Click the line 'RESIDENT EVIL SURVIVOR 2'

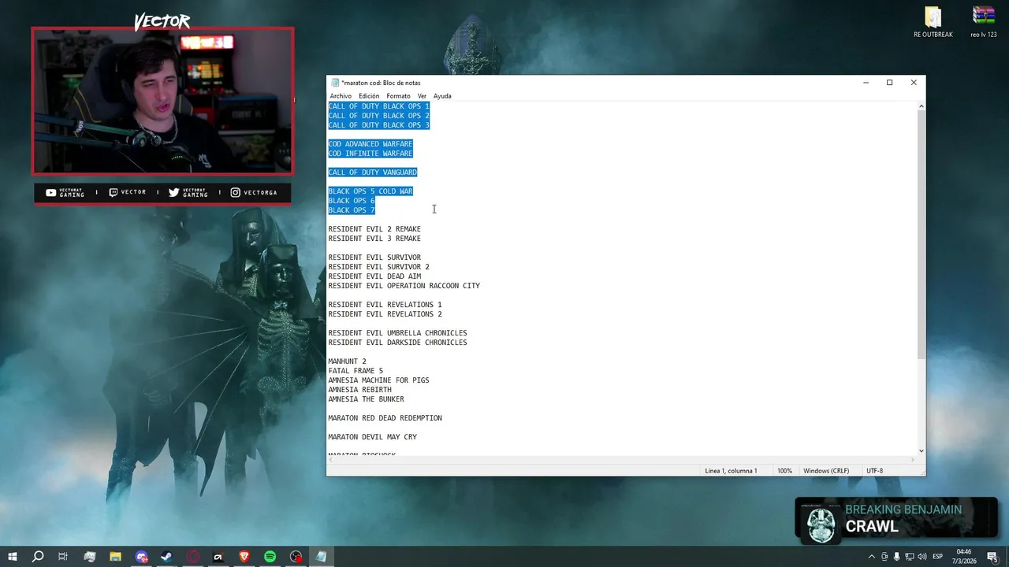click(379, 267)
